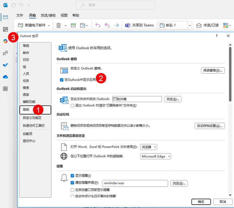Click the options dialog vertical scrollbar
Screen dimensions: 234x208
pos(230,74)
